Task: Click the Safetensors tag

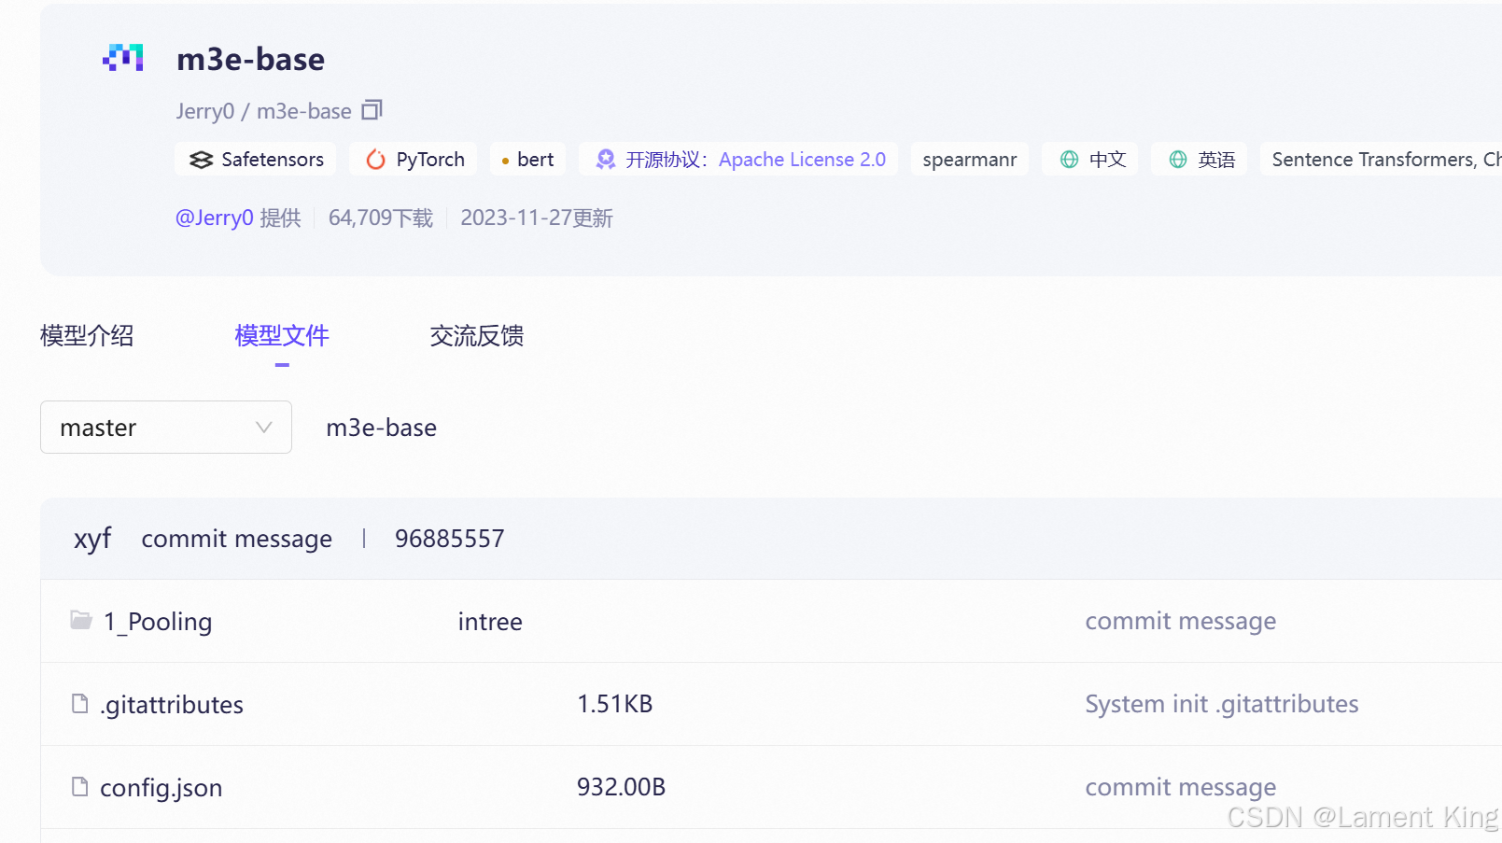Action: click(x=255, y=160)
